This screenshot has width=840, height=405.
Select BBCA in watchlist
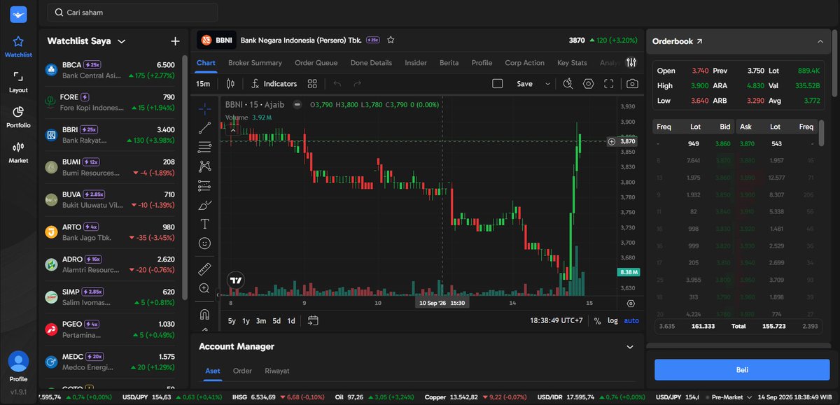pos(110,69)
